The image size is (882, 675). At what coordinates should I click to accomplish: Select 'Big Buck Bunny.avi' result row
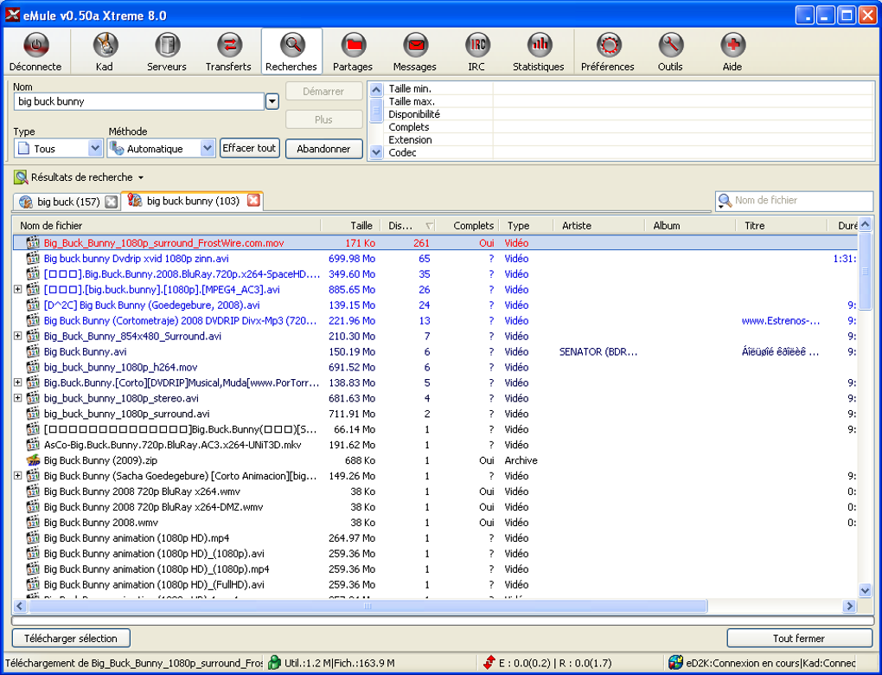[x=434, y=352]
